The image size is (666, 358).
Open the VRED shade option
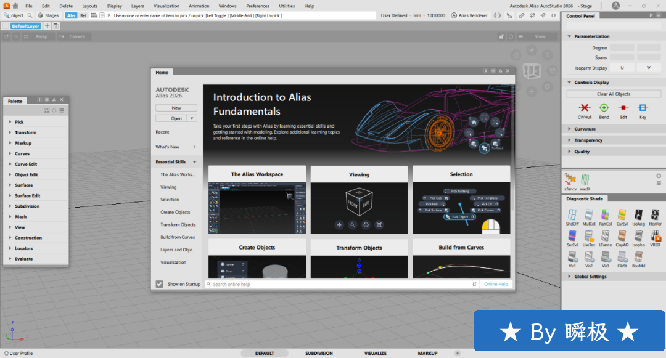pos(655,236)
